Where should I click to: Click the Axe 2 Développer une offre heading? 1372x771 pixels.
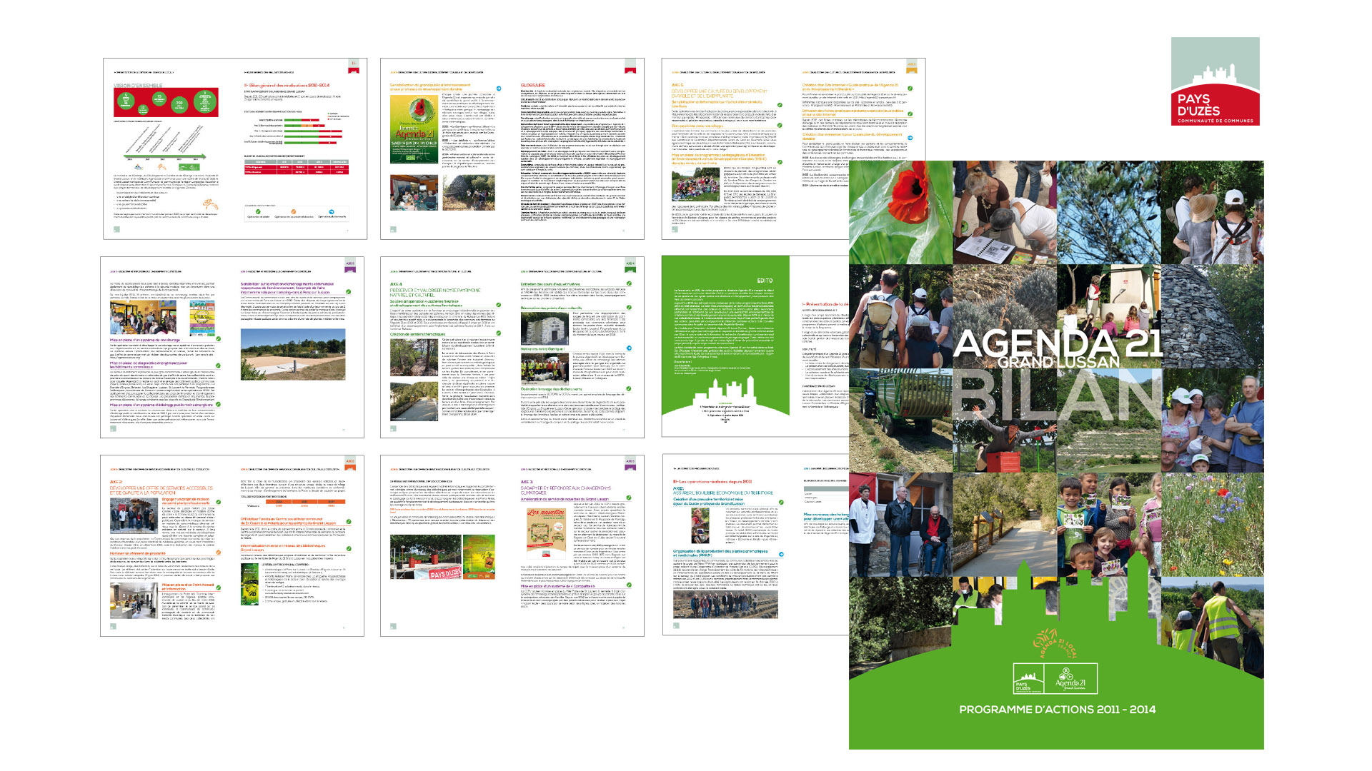pyautogui.click(x=161, y=488)
